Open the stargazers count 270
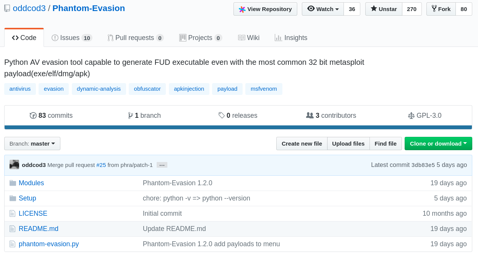Screen dimensions: 478x255 (x=412, y=9)
